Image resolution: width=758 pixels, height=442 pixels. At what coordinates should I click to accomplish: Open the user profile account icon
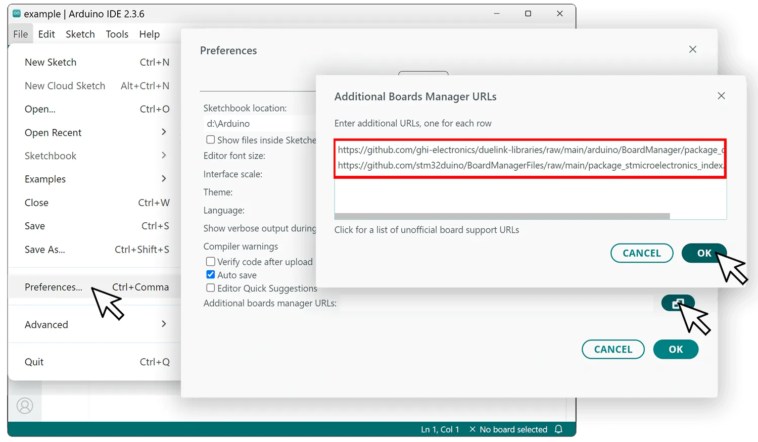tap(25, 406)
